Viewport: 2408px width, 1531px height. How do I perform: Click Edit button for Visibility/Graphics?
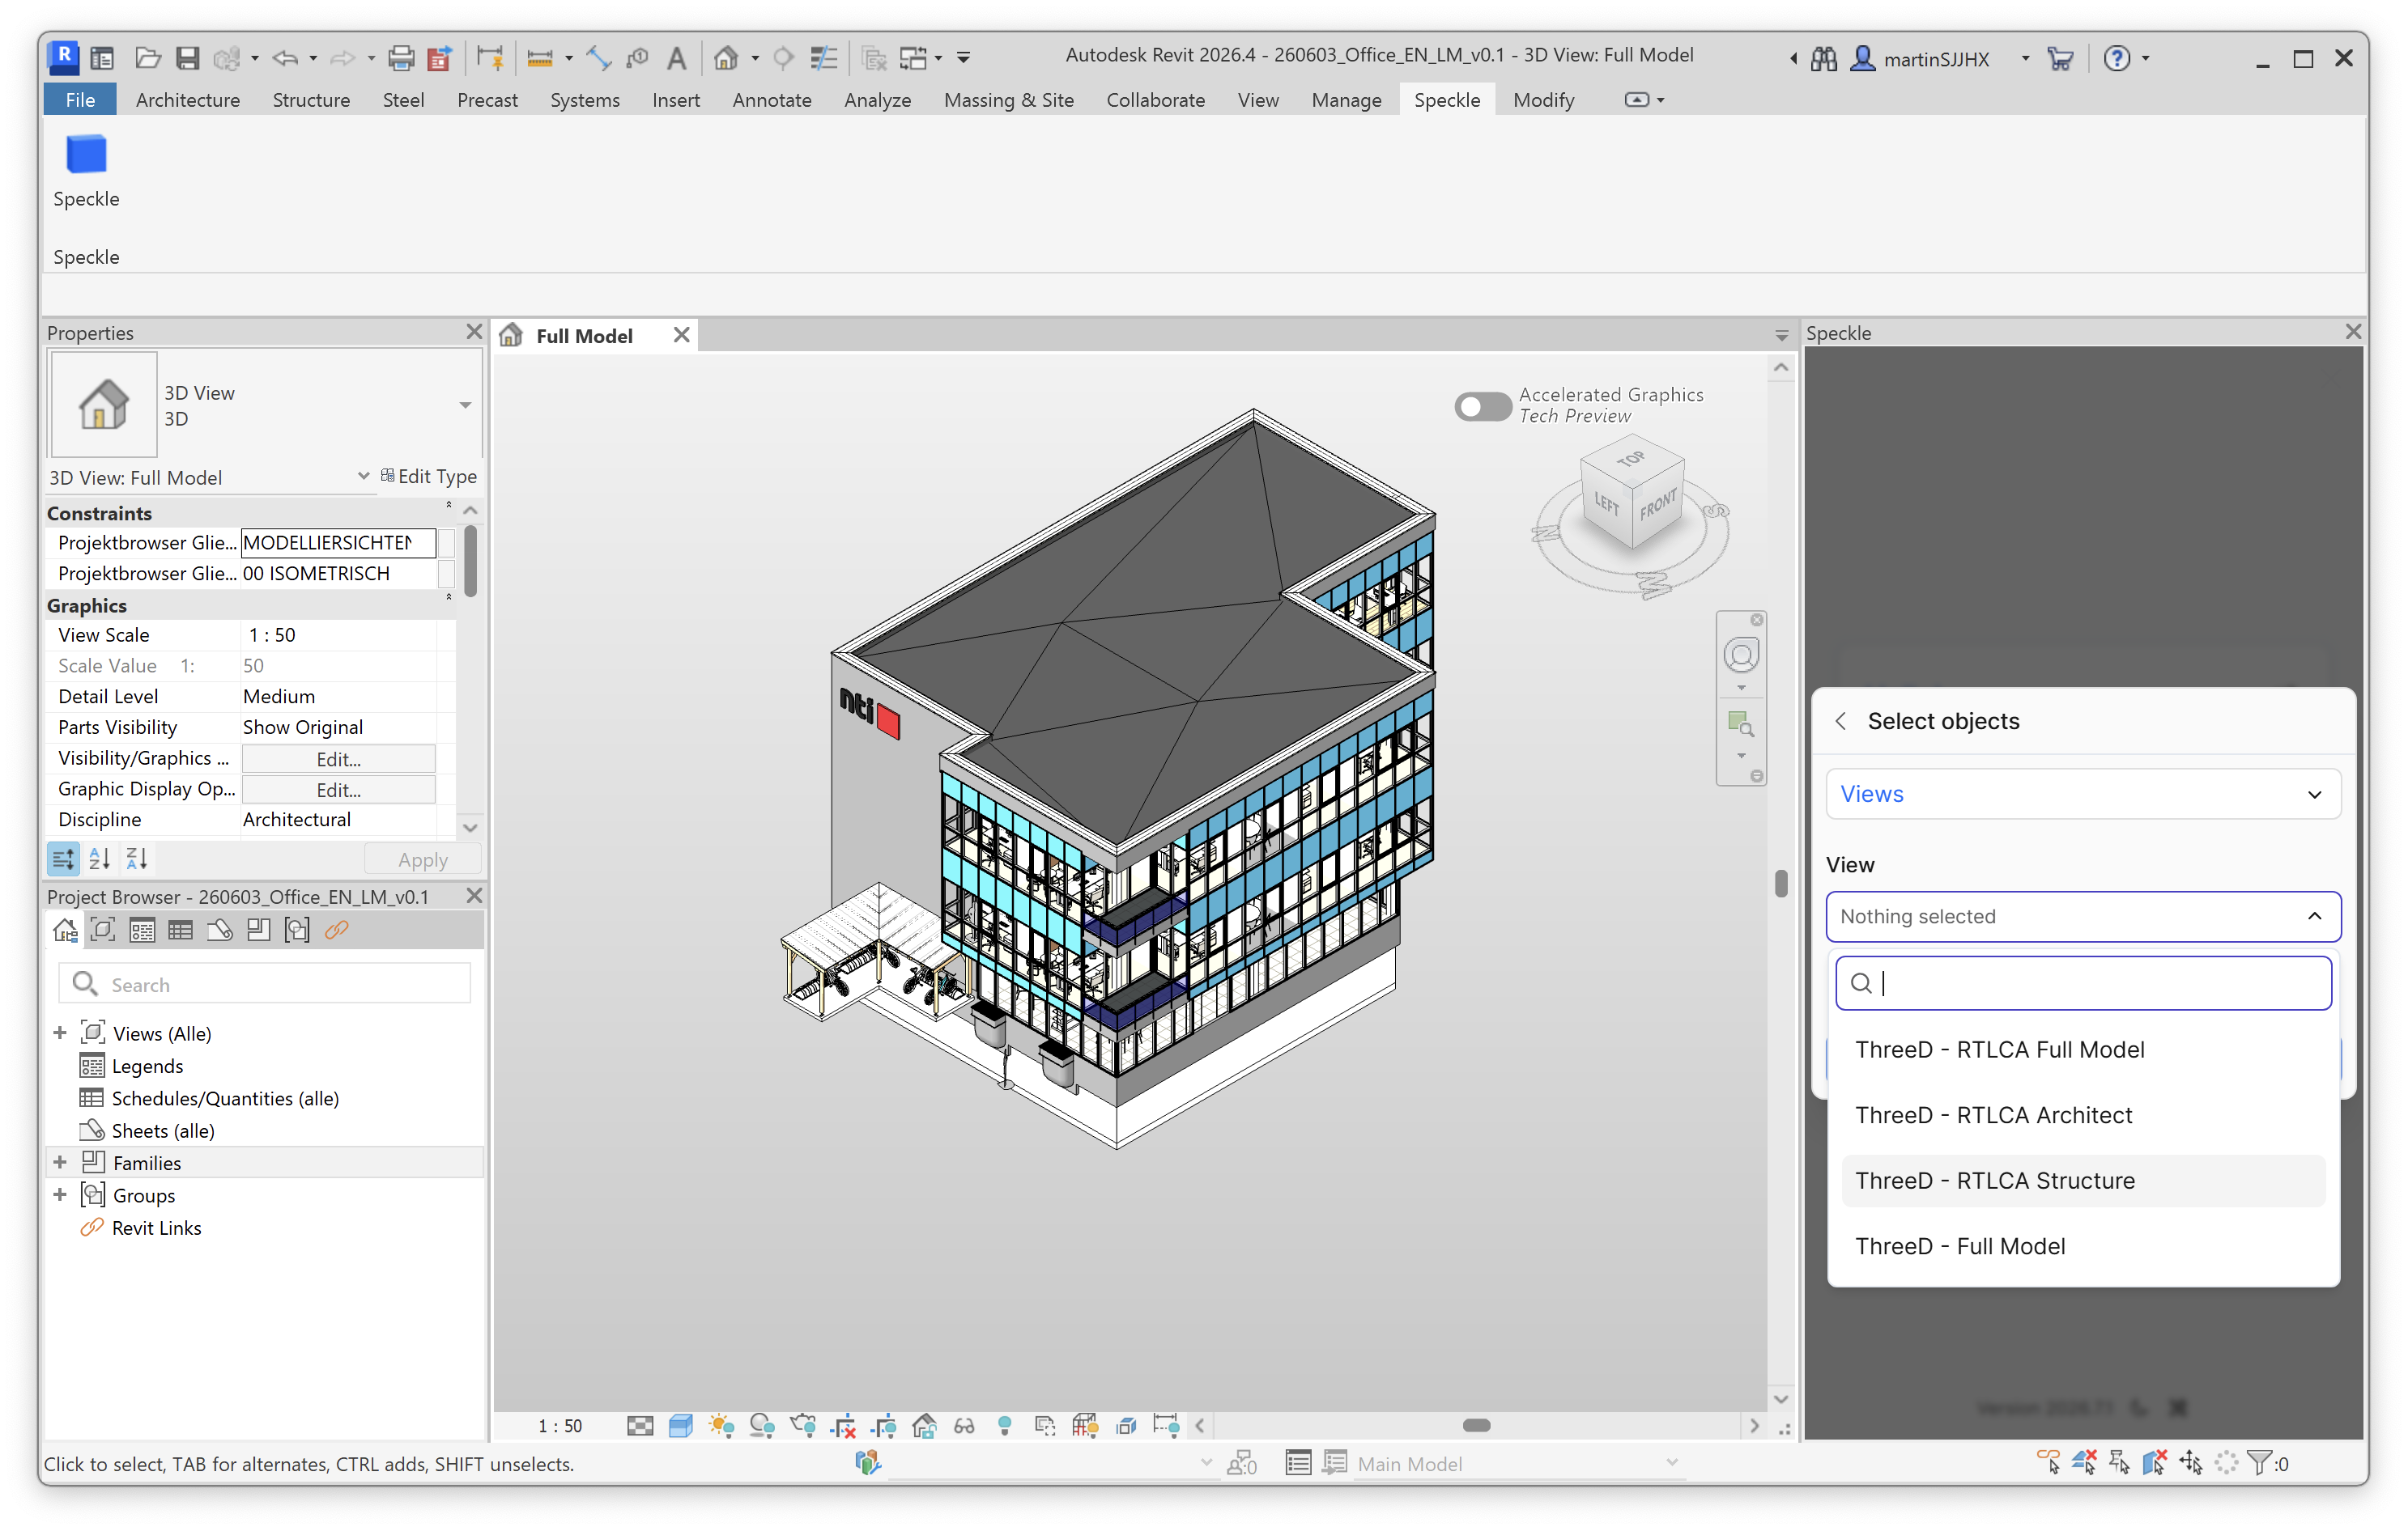(338, 758)
